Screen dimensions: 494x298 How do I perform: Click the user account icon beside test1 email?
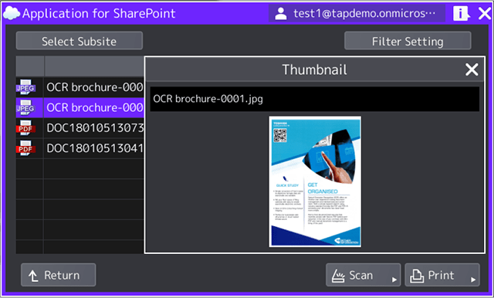[280, 13]
